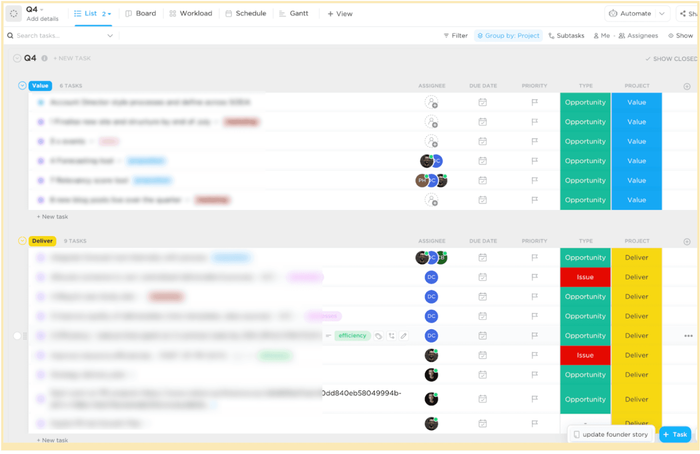Click the blue + Task button

675,435
